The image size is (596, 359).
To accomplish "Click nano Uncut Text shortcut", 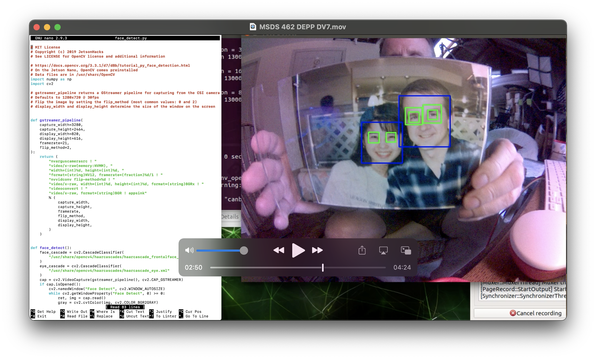I will coord(135,316).
